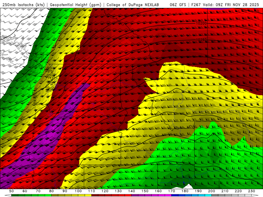Click the 190 value on the color scale

pos(198,191)
